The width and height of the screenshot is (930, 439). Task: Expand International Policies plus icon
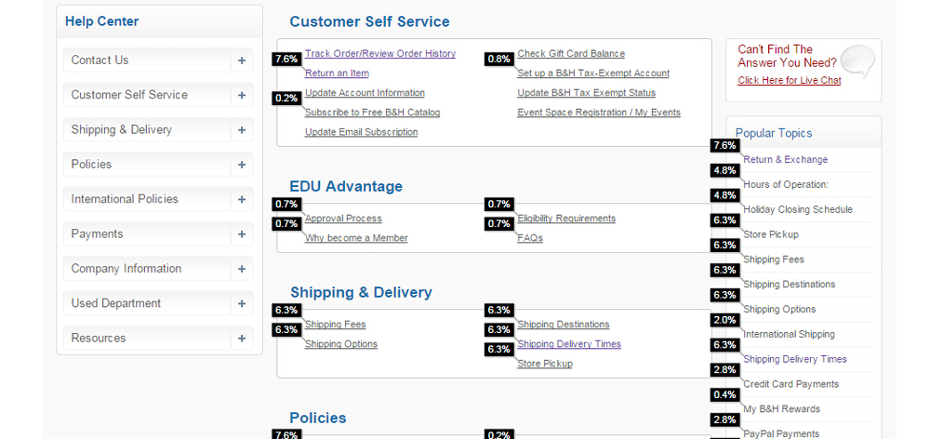[x=242, y=199]
